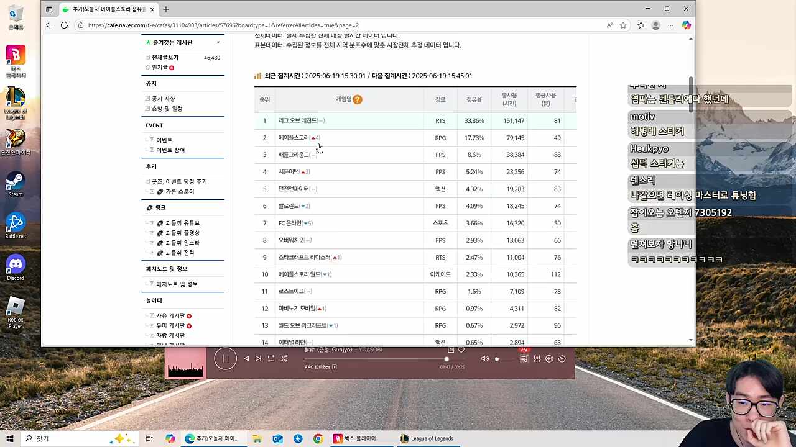Open the Edge profile icon

click(x=655, y=25)
